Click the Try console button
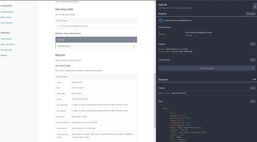Screen dimensions: 257x142 [251, 14]
